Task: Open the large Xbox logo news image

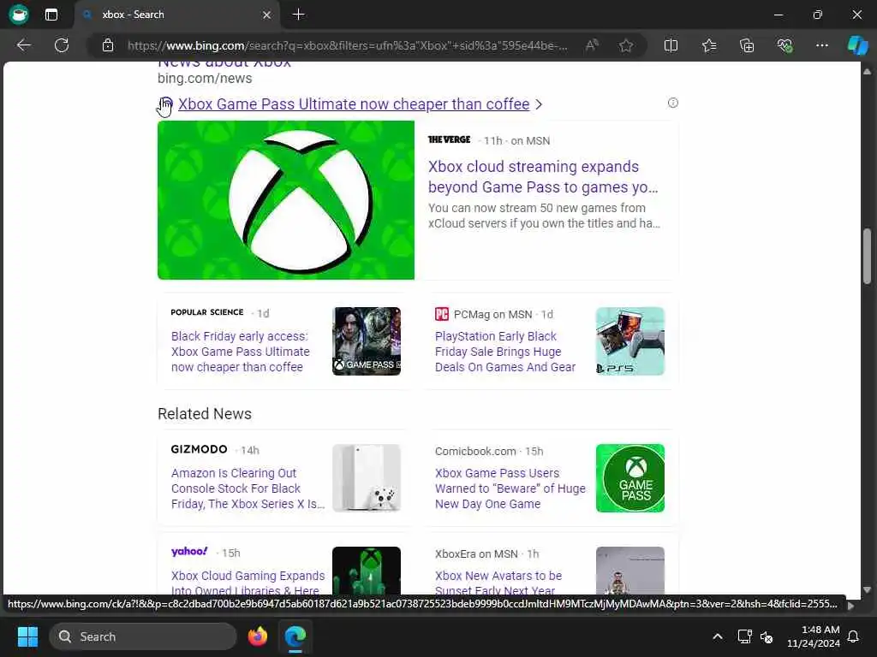Action: pos(286,200)
